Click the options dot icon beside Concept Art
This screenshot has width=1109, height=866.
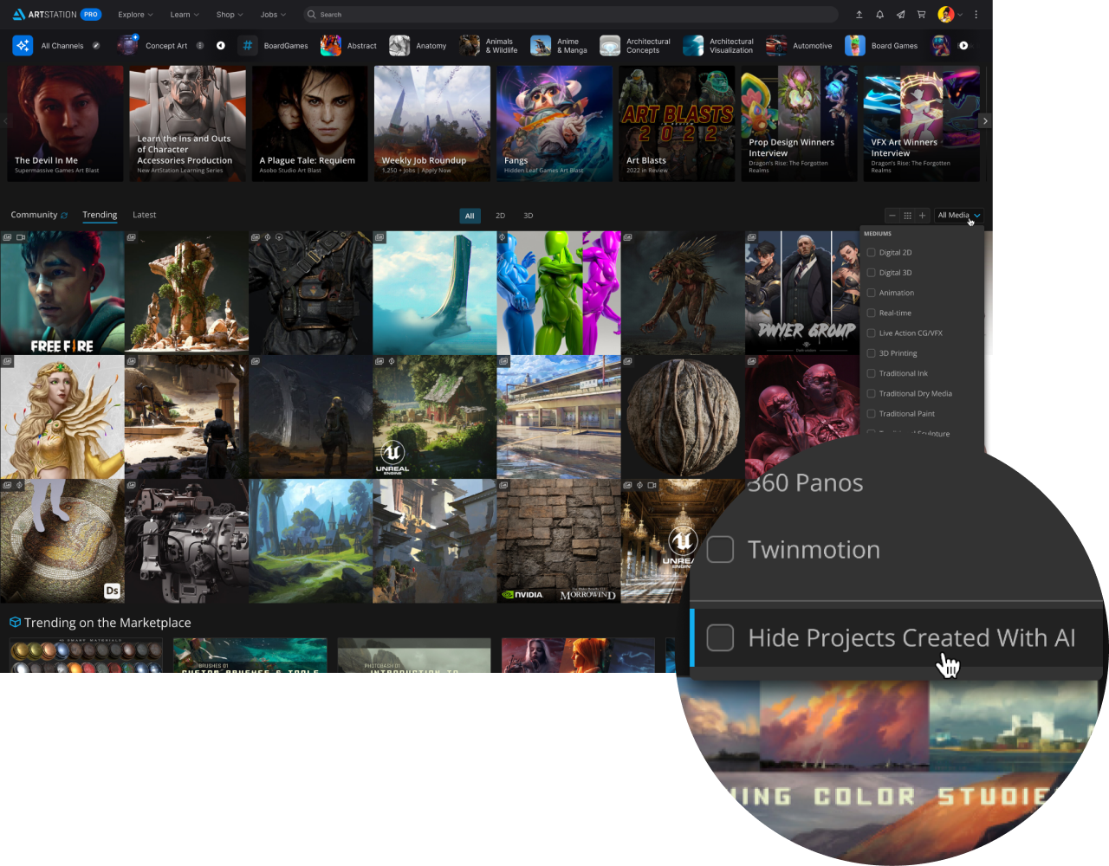click(x=200, y=46)
